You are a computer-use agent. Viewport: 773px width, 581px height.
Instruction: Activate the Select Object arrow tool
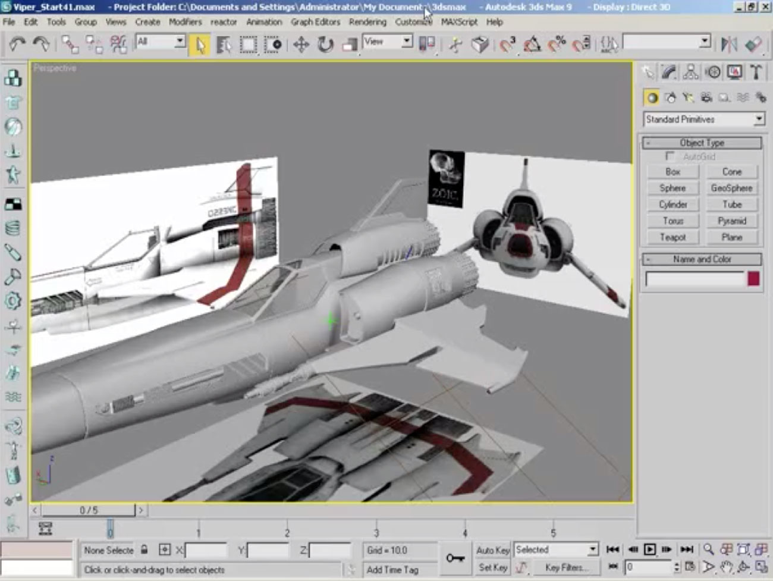[x=200, y=45]
